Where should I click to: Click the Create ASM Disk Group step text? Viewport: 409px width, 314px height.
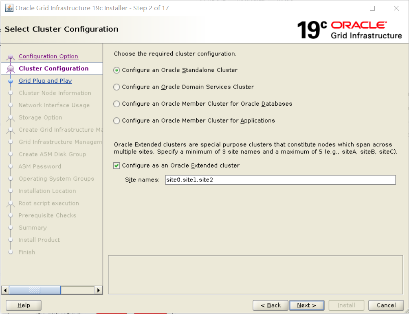pyautogui.click(x=52, y=154)
